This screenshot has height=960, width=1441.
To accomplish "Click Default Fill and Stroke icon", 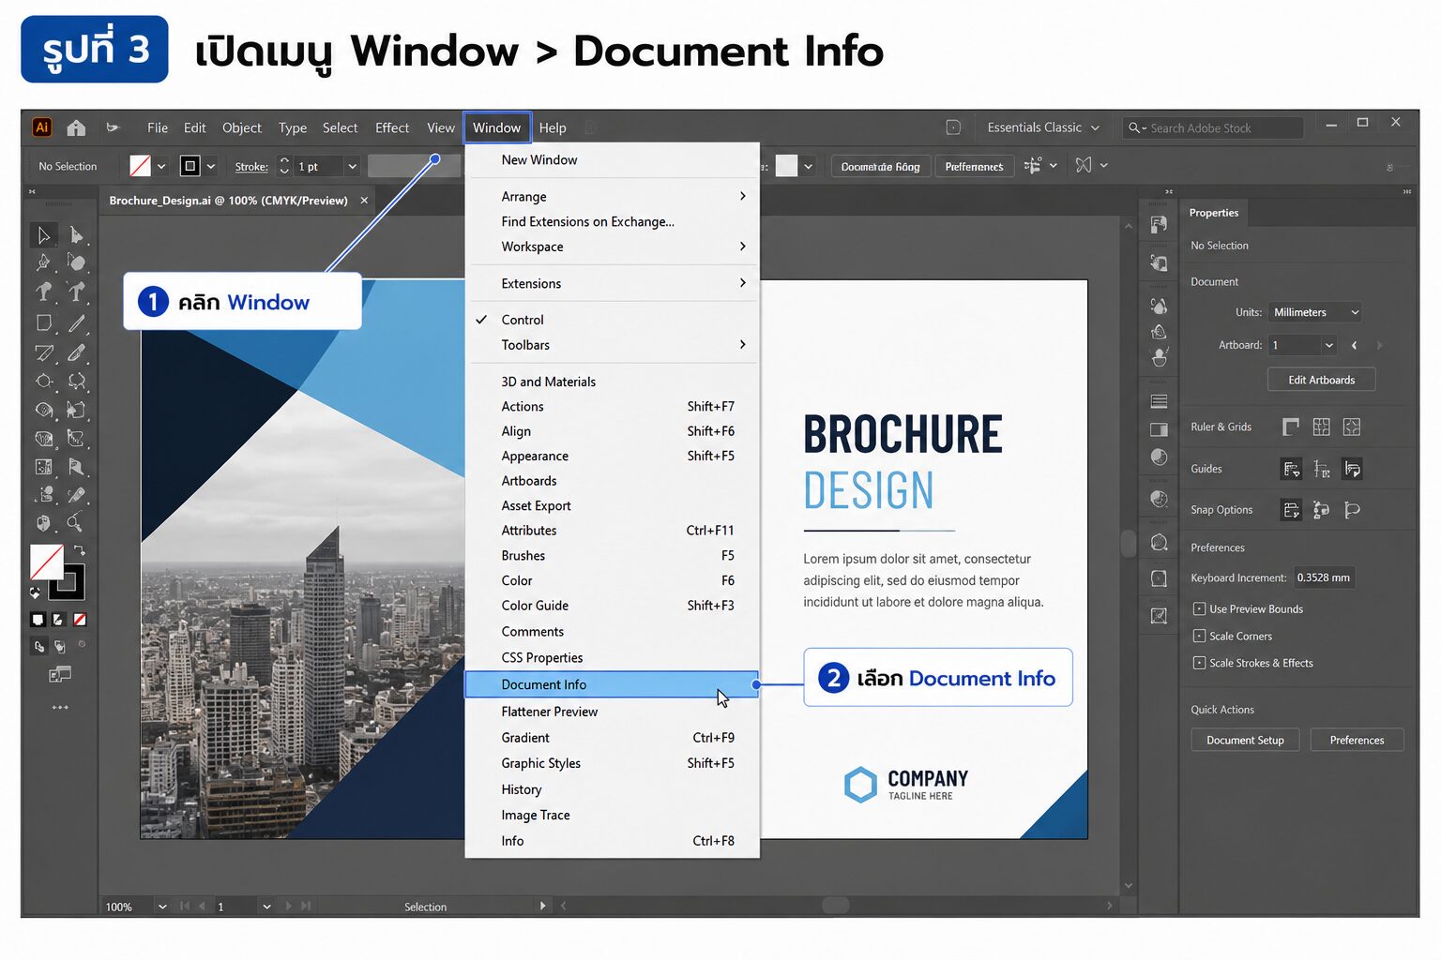I will point(36,592).
